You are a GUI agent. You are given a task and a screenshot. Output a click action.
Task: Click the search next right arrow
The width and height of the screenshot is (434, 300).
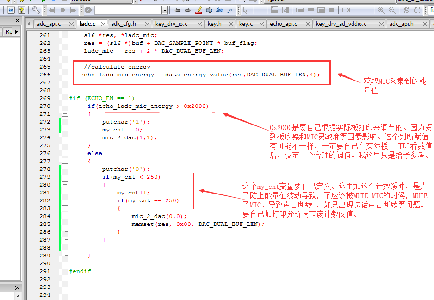coord(188,11)
